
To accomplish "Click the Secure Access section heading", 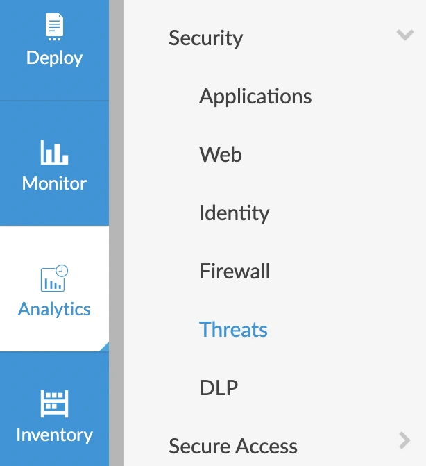I will click(x=232, y=446).
